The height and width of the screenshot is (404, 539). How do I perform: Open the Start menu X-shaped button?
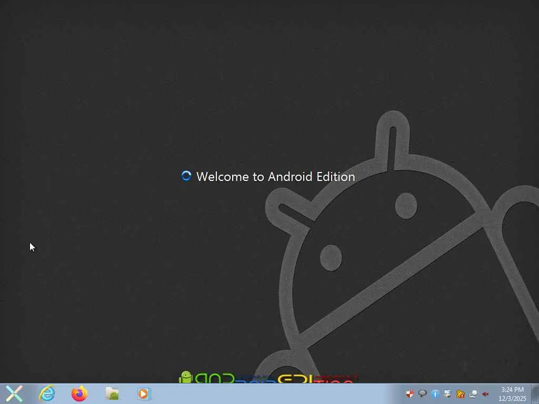[14, 393]
